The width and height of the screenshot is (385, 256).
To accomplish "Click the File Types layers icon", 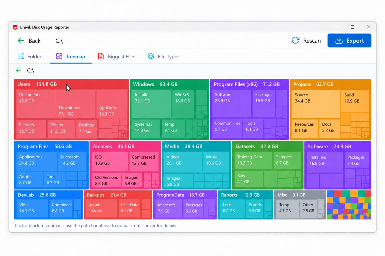I will [x=151, y=56].
